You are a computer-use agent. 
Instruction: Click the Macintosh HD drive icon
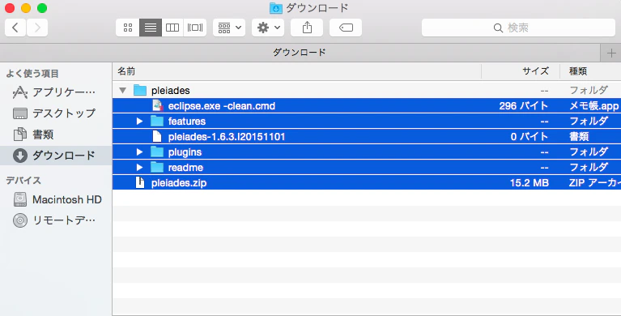click(19, 199)
